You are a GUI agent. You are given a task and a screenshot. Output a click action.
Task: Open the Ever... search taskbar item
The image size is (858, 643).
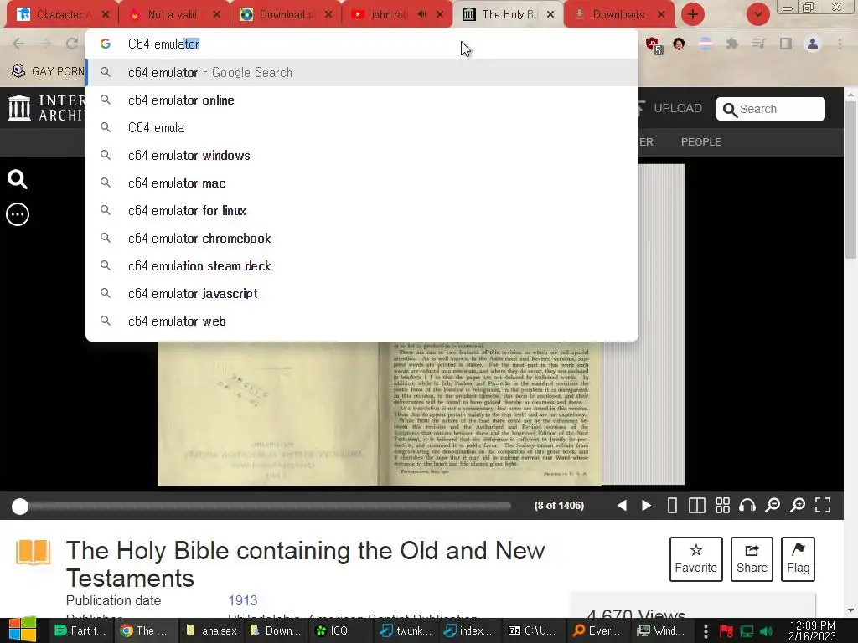[598, 630]
